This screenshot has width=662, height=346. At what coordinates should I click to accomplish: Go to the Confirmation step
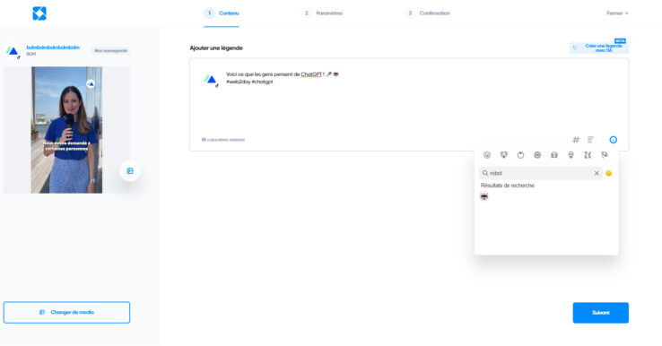tap(428, 13)
